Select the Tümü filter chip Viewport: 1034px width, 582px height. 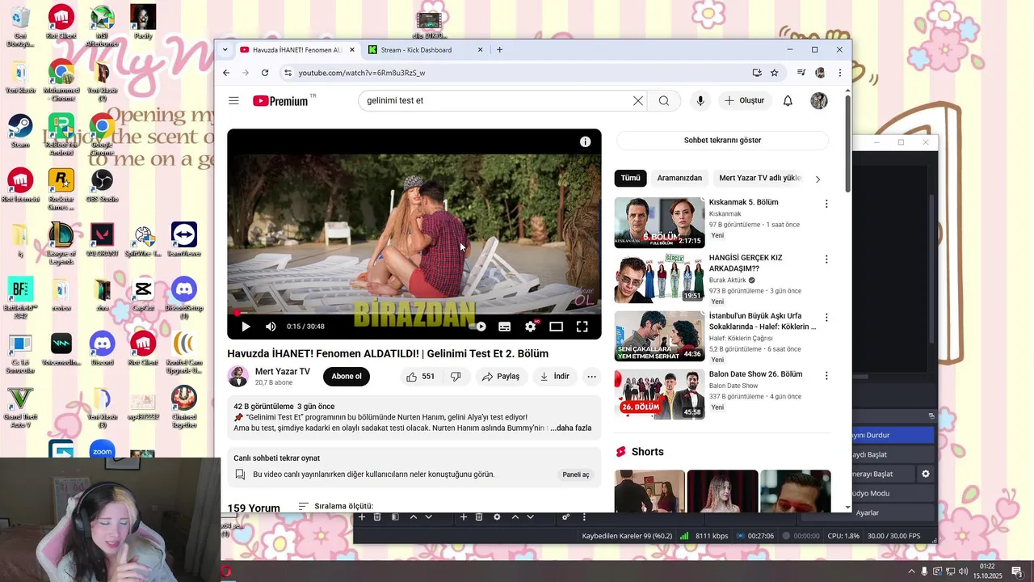(630, 178)
